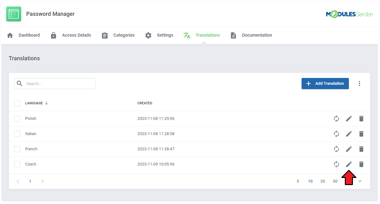Screen dimensions: 380x204
Task: Click the date 2023-11-08 11:29:06
Action: point(156,119)
